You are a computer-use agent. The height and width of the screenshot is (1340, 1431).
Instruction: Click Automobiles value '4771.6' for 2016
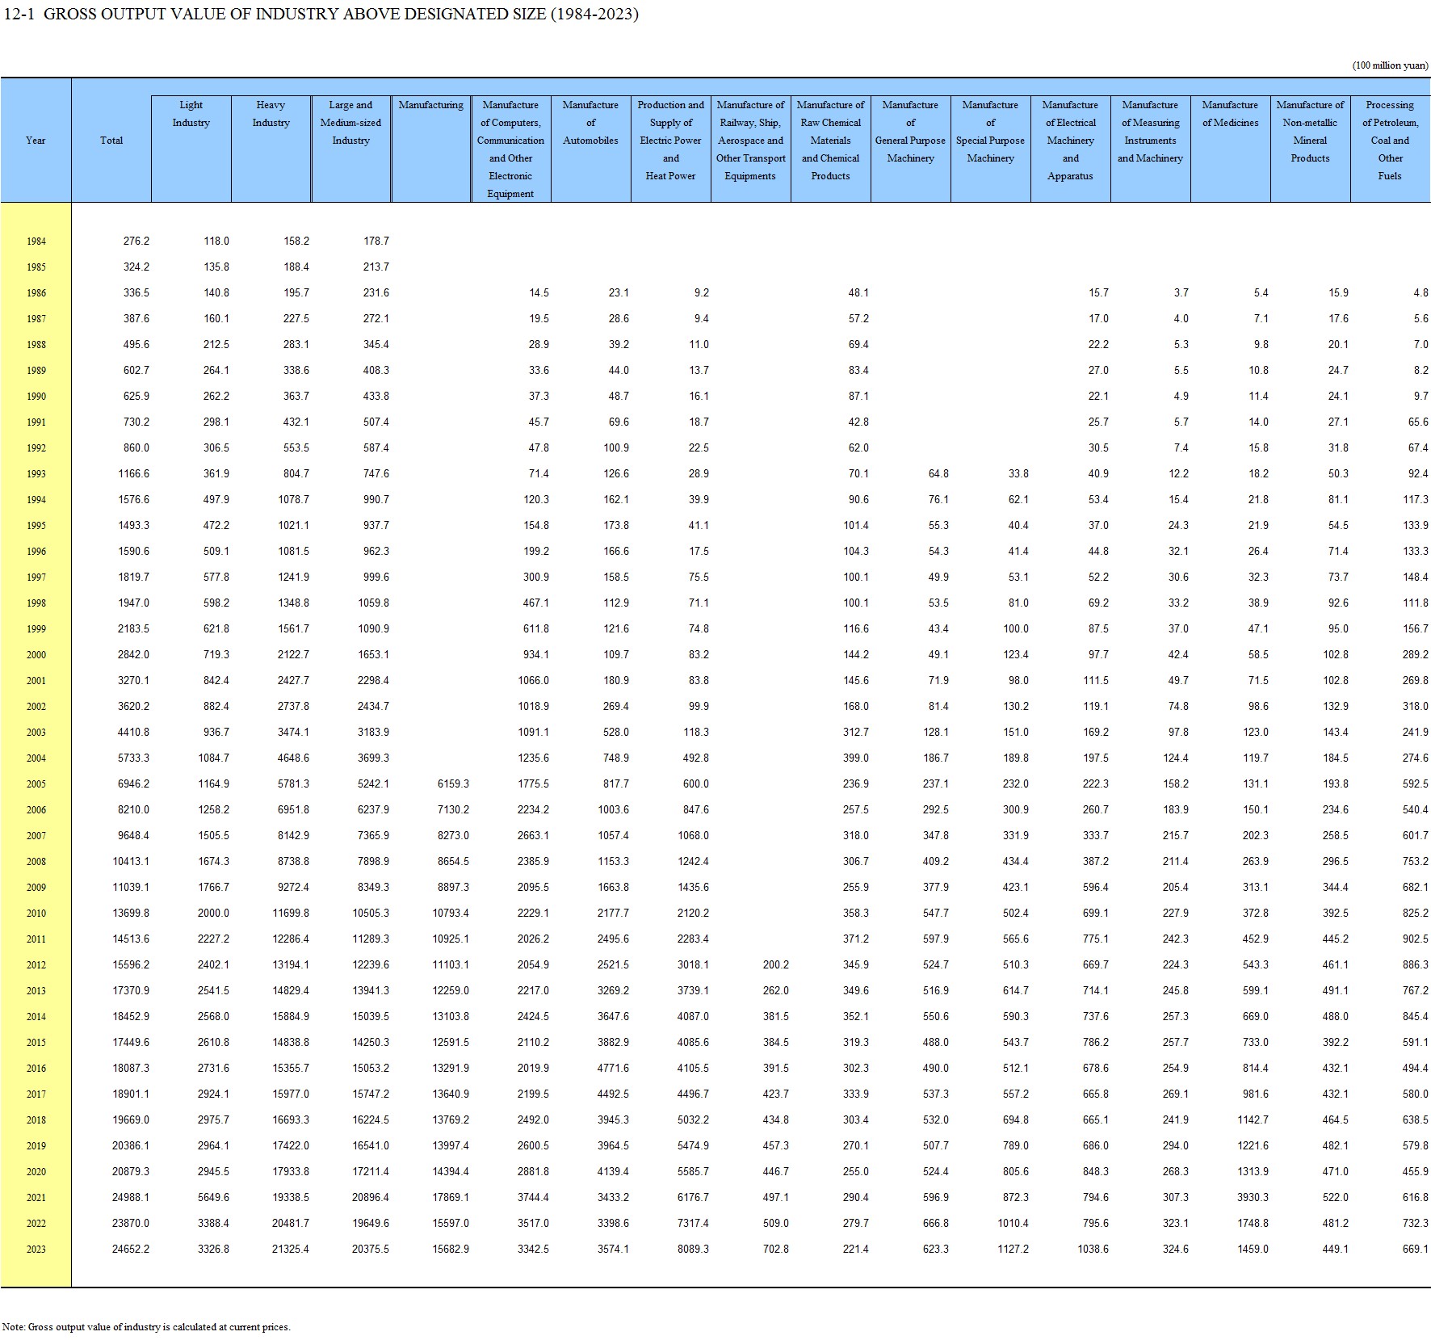coord(613,1068)
